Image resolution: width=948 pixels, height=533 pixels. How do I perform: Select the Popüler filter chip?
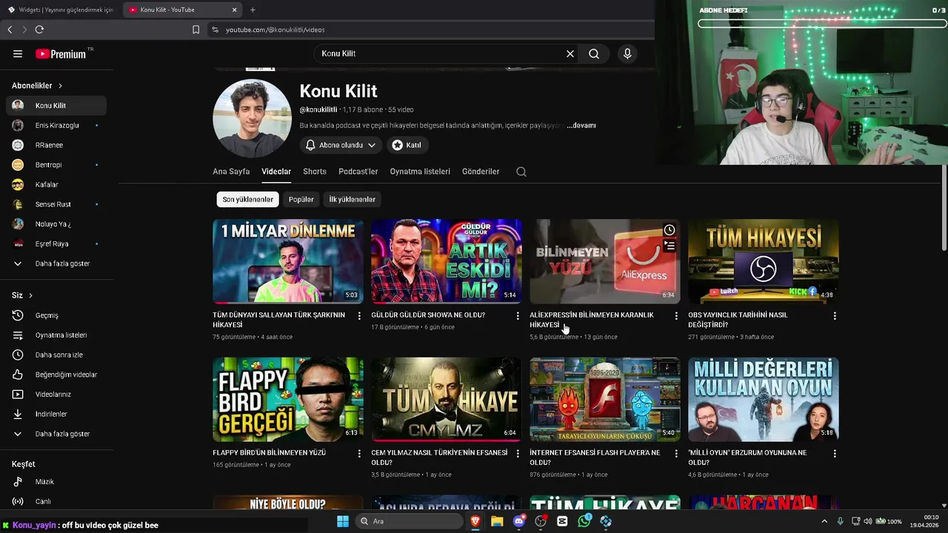(x=301, y=199)
